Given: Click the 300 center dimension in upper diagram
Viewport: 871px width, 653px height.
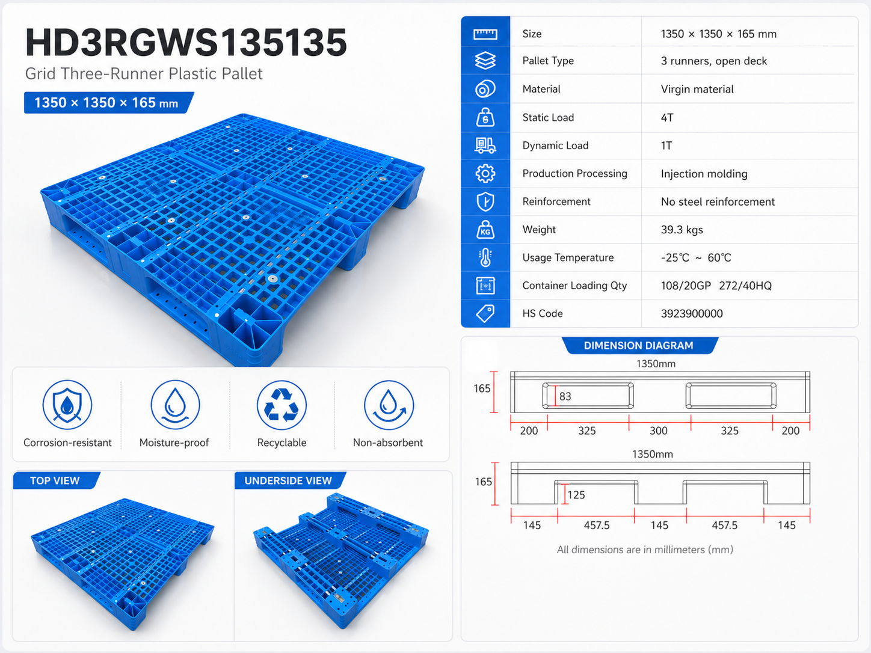Looking at the screenshot, I should click(x=659, y=431).
